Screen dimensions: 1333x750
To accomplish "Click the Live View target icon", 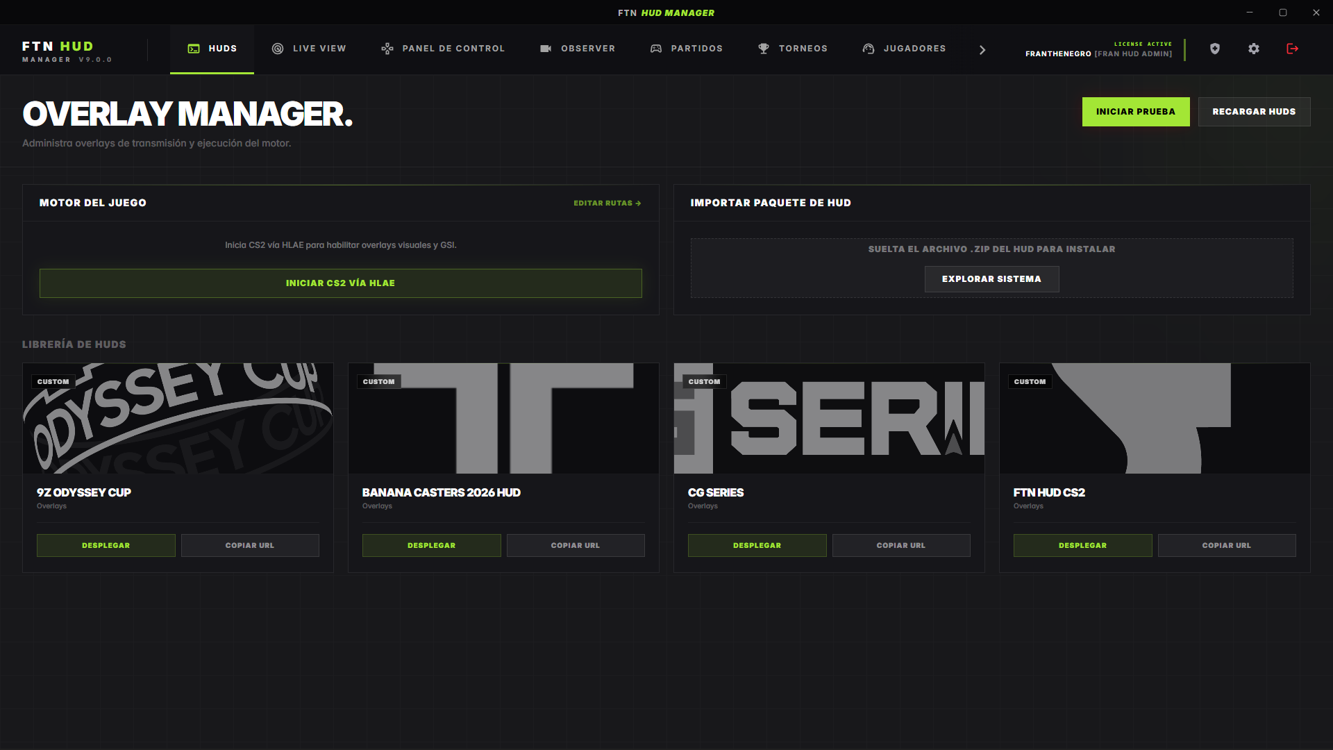I will point(278,49).
